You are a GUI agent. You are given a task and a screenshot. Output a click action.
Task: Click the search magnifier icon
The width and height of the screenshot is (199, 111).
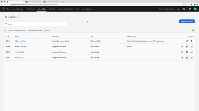[6, 24]
